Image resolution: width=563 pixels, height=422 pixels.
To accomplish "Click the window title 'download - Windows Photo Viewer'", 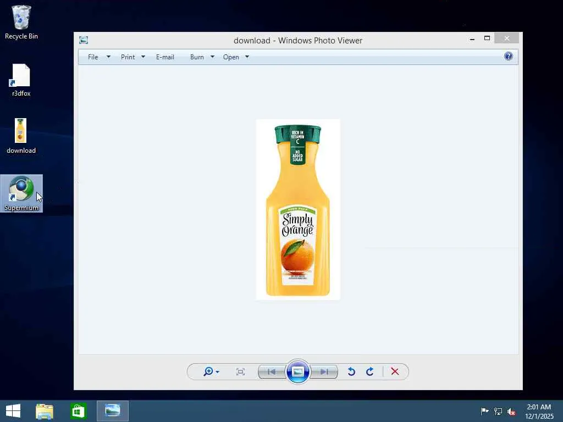I will point(297,41).
